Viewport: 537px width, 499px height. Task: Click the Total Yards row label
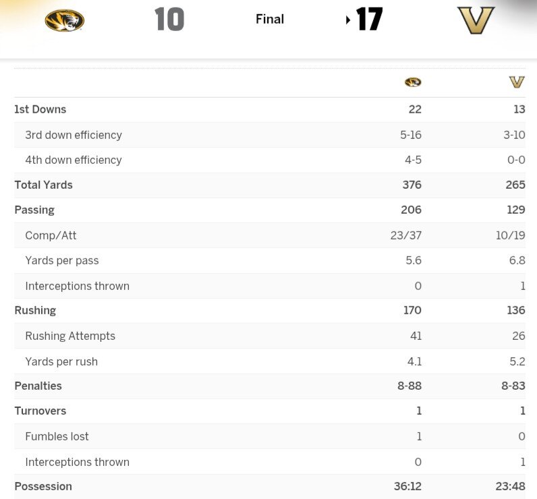coord(43,185)
